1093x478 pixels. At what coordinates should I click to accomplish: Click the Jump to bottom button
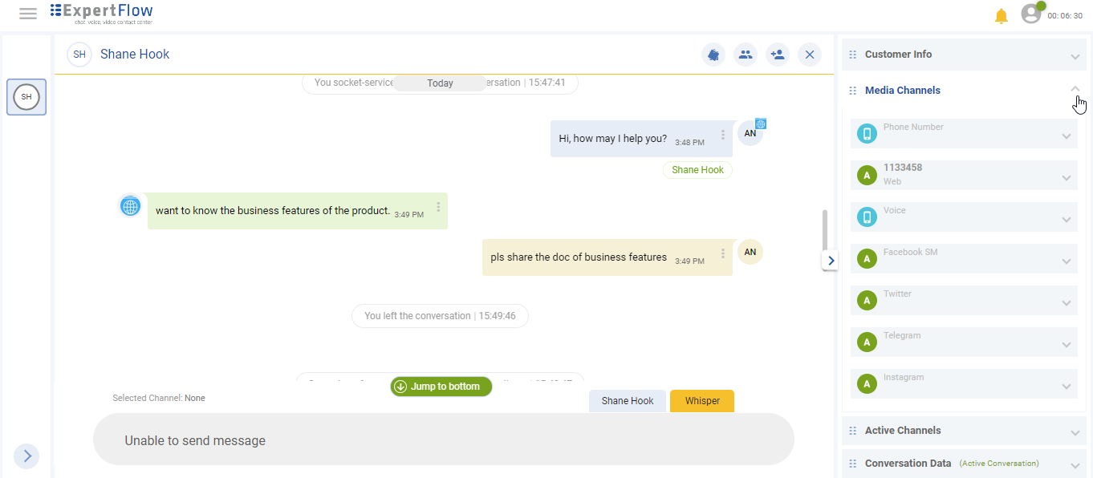(441, 387)
